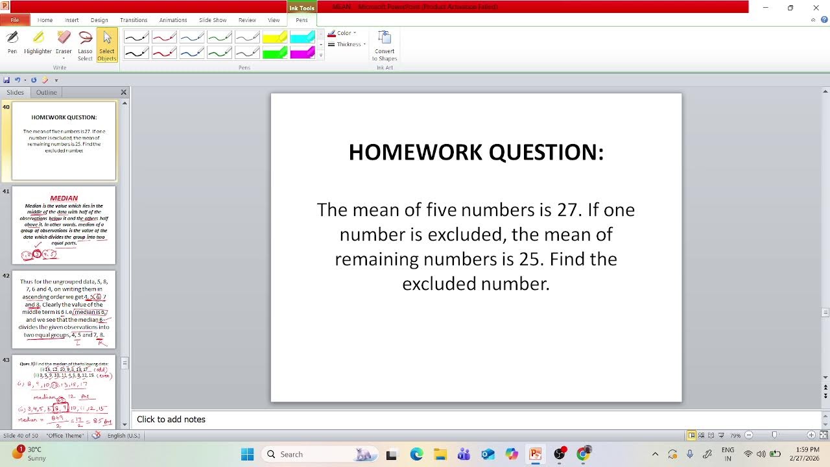Open the Animations ribbon tab

[173, 20]
